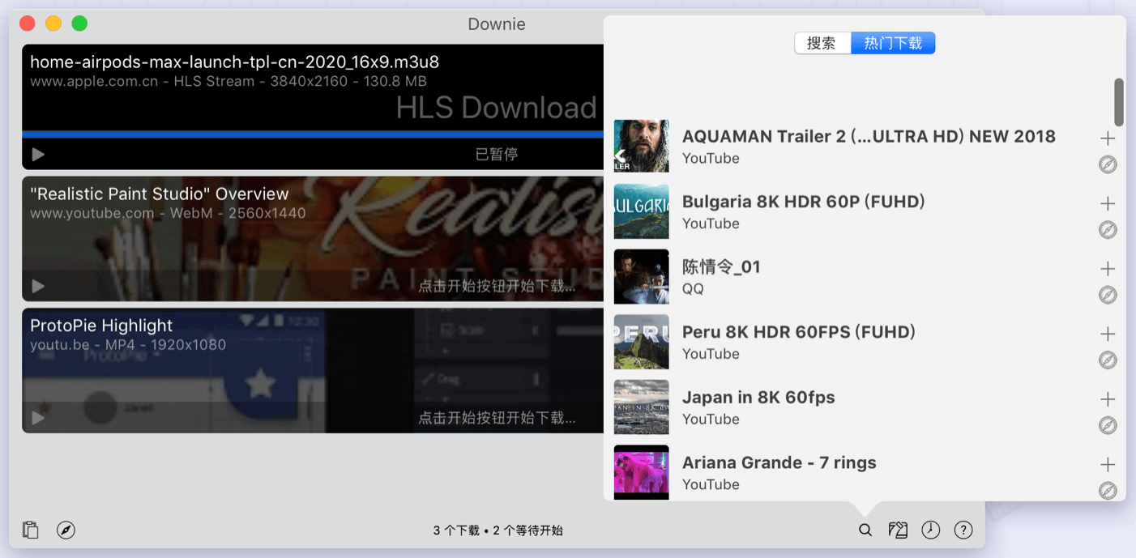Add AQUAMAN Trailer 2 to downloads
This screenshot has height=558, width=1136.
coord(1108,138)
